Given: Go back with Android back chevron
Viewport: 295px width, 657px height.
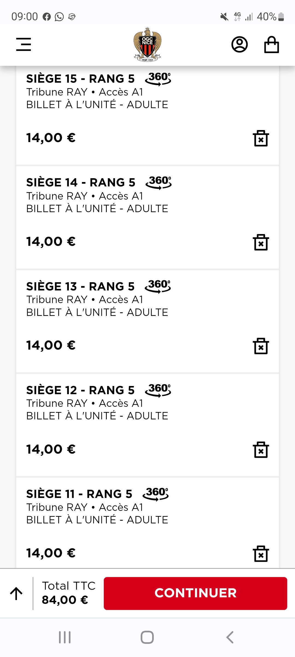Looking at the screenshot, I should (230, 637).
